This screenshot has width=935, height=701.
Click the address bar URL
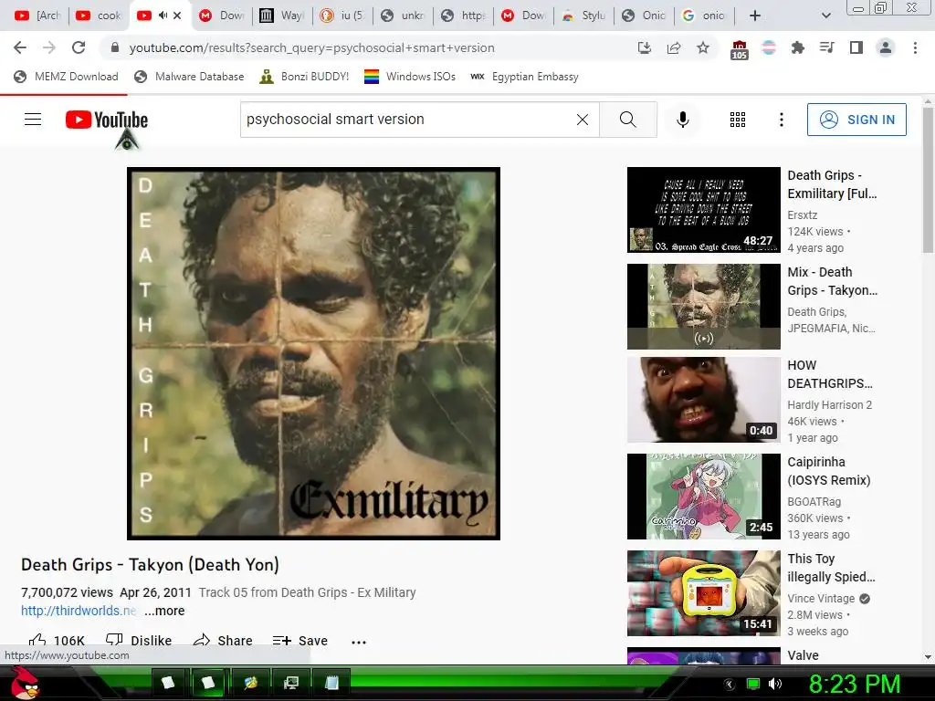(312, 47)
